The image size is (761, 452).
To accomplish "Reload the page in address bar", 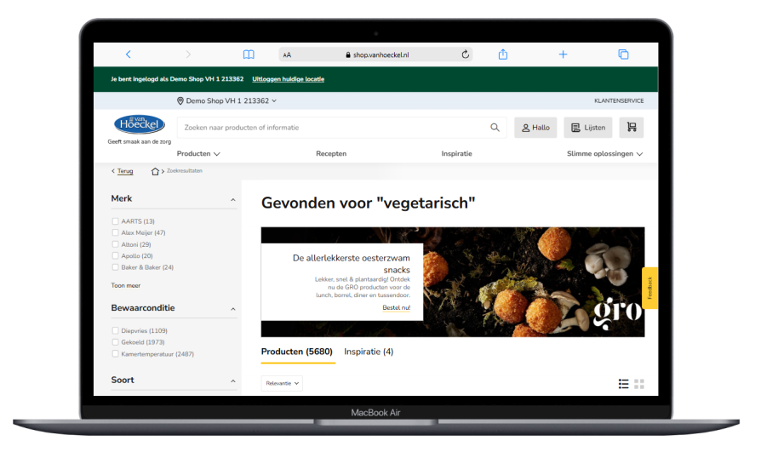I will pyautogui.click(x=466, y=54).
